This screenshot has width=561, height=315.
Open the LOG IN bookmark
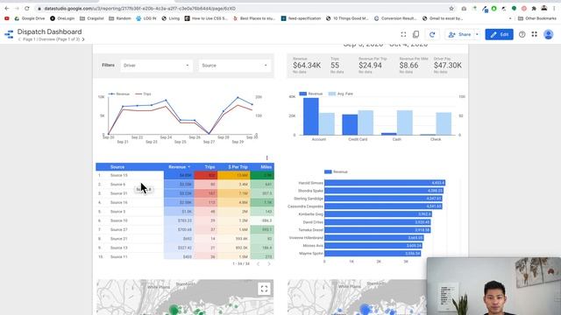[146, 18]
